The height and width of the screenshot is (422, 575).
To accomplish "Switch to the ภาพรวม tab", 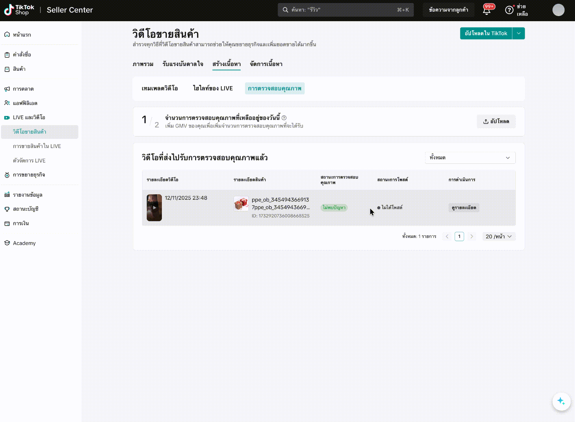I will [143, 64].
